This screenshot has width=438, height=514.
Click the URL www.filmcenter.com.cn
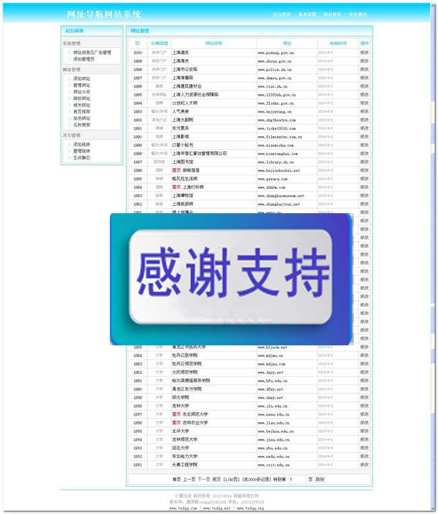[x=280, y=137]
